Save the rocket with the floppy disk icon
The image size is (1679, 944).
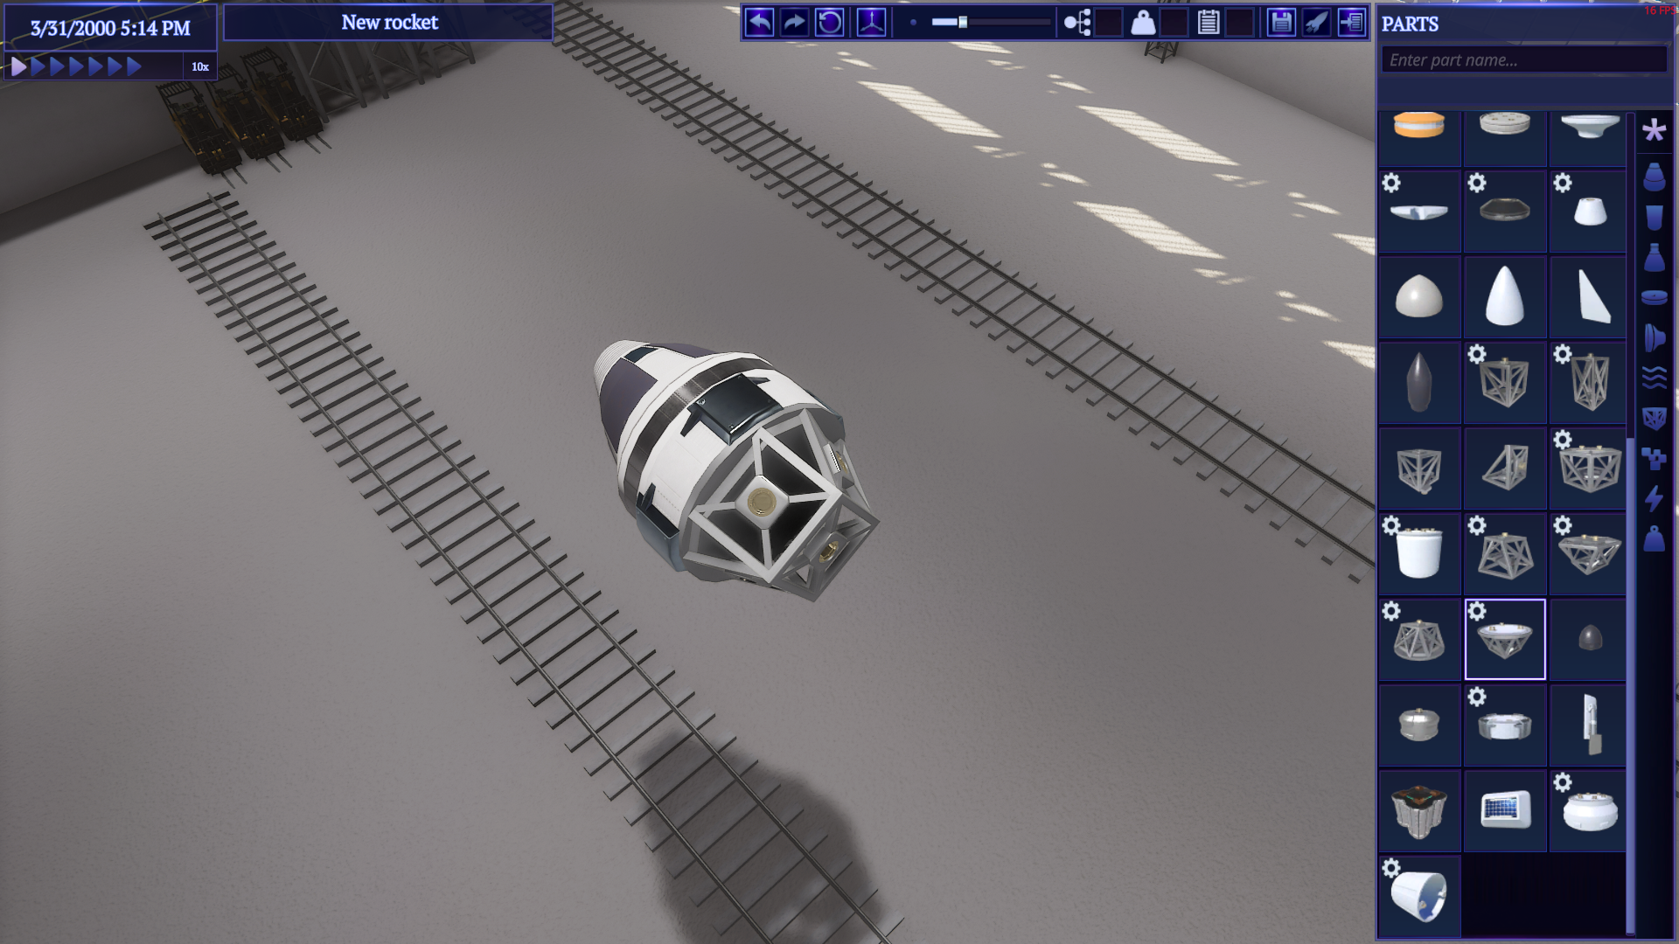point(1281,23)
